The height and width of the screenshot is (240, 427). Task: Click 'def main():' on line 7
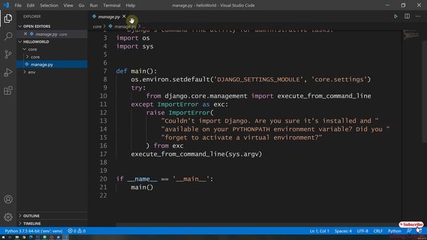(x=136, y=71)
